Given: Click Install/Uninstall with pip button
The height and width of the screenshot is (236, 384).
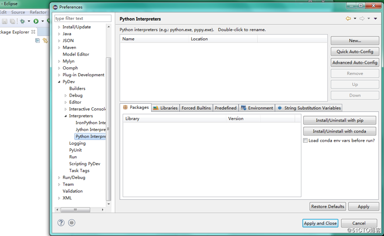Looking at the screenshot, I should 340,120.
